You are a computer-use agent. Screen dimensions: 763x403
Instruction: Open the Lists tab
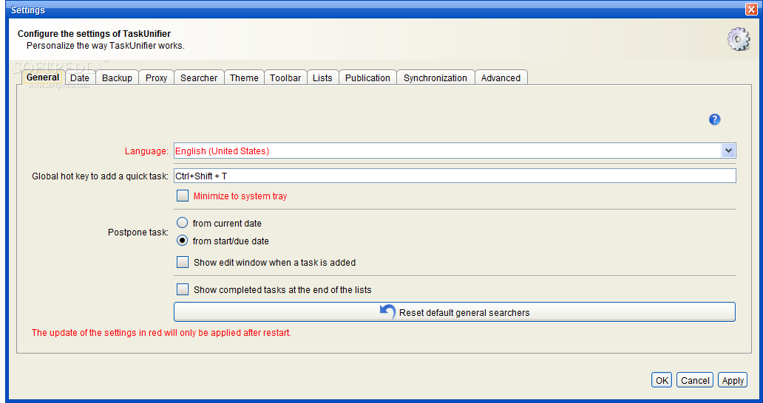(322, 77)
